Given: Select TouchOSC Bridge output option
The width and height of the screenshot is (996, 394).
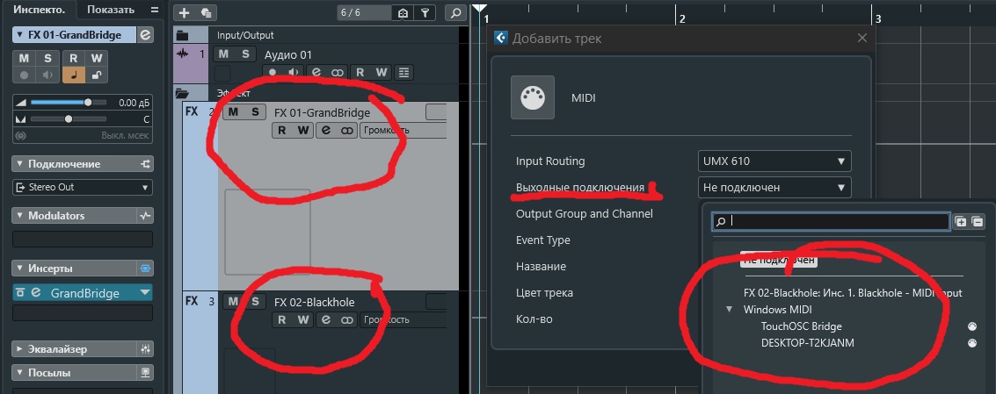Looking at the screenshot, I should click(801, 326).
